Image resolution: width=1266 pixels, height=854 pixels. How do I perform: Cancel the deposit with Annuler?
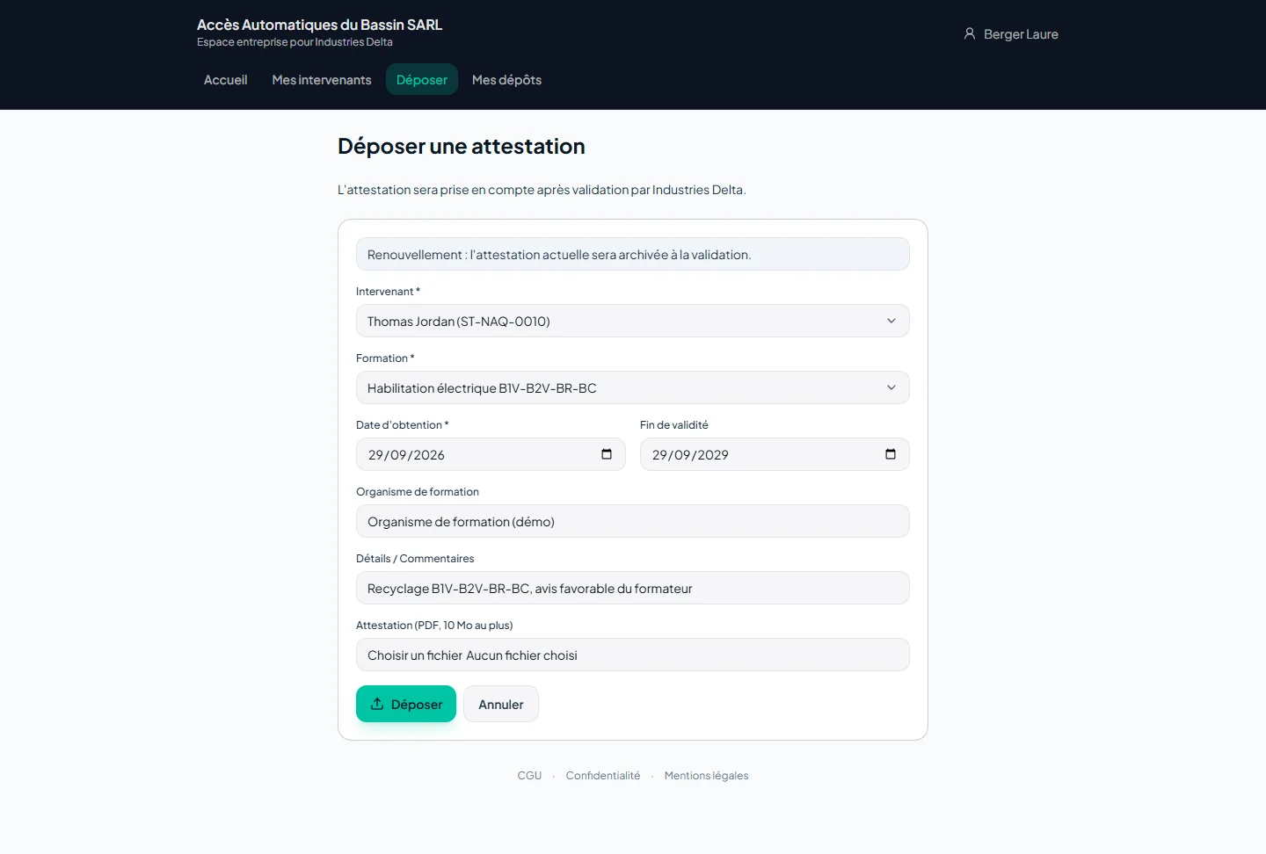point(501,704)
